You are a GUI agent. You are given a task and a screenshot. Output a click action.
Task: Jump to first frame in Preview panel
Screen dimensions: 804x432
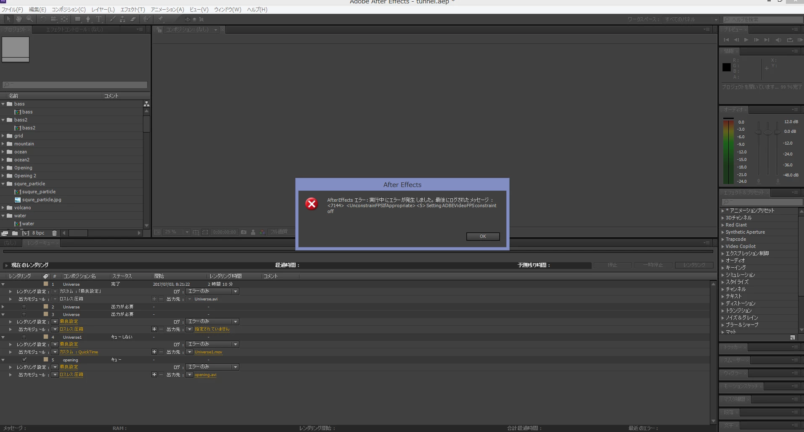coord(726,40)
